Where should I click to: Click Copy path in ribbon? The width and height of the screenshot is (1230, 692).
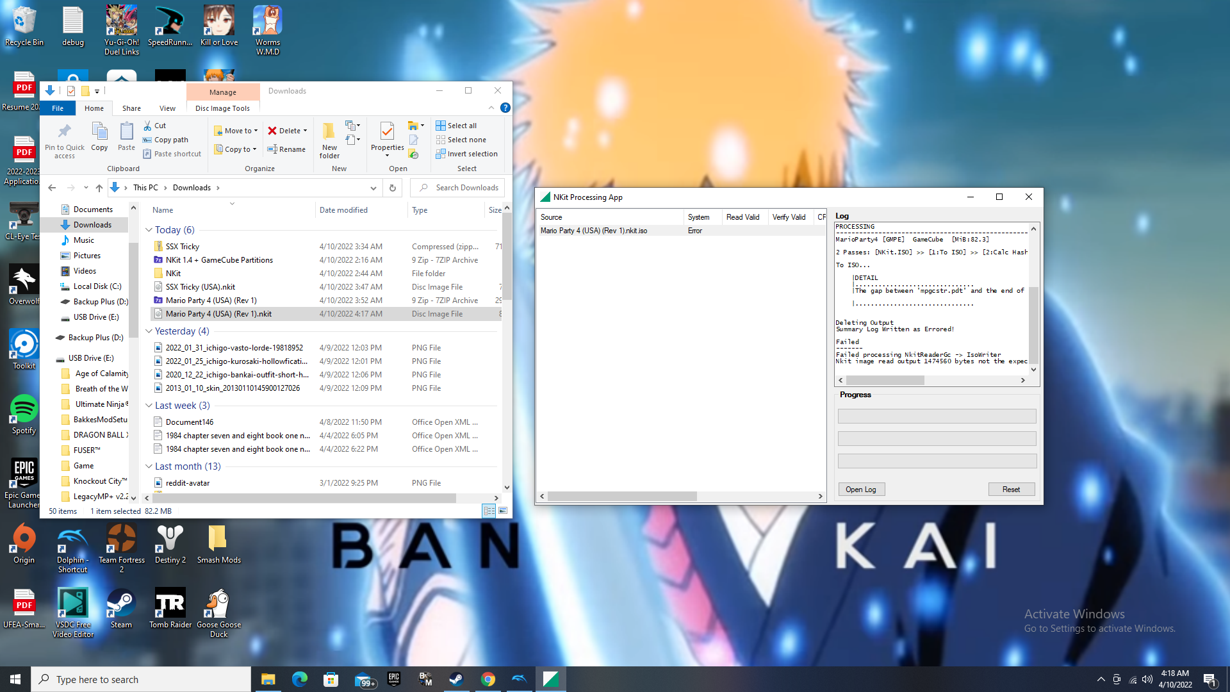(x=165, y=140)
